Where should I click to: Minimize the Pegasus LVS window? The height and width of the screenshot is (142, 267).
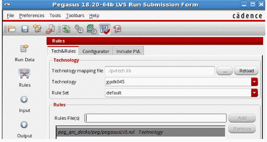244,5
